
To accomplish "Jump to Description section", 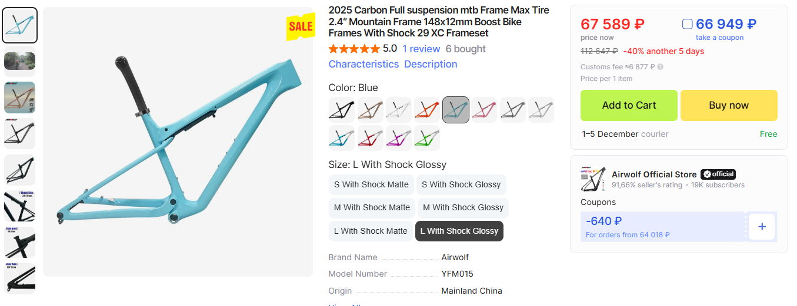I will (x=431, y=64).
